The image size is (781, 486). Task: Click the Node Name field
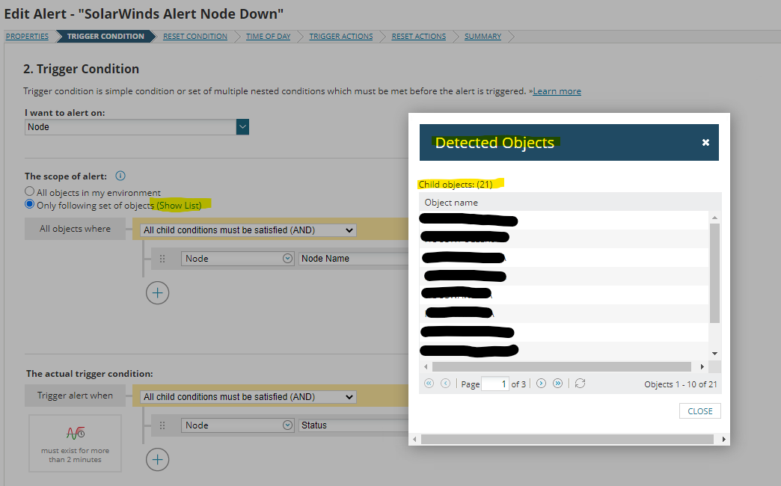click(x=353, y=259)
